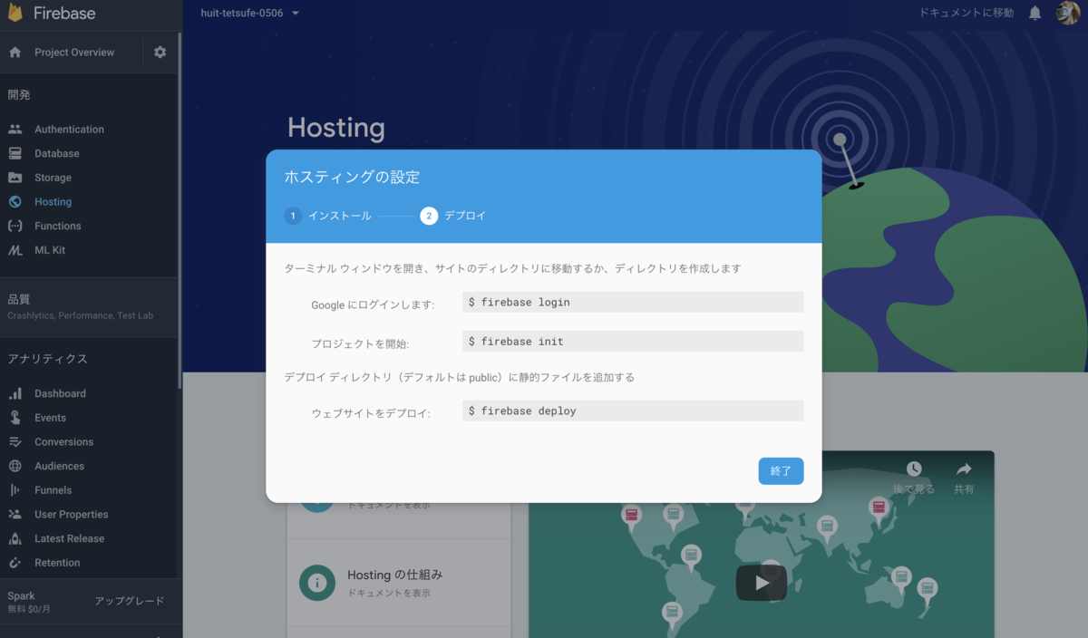Open notifications bell icon
The width and height of the screenshot is (1088, 638).
1035,13
